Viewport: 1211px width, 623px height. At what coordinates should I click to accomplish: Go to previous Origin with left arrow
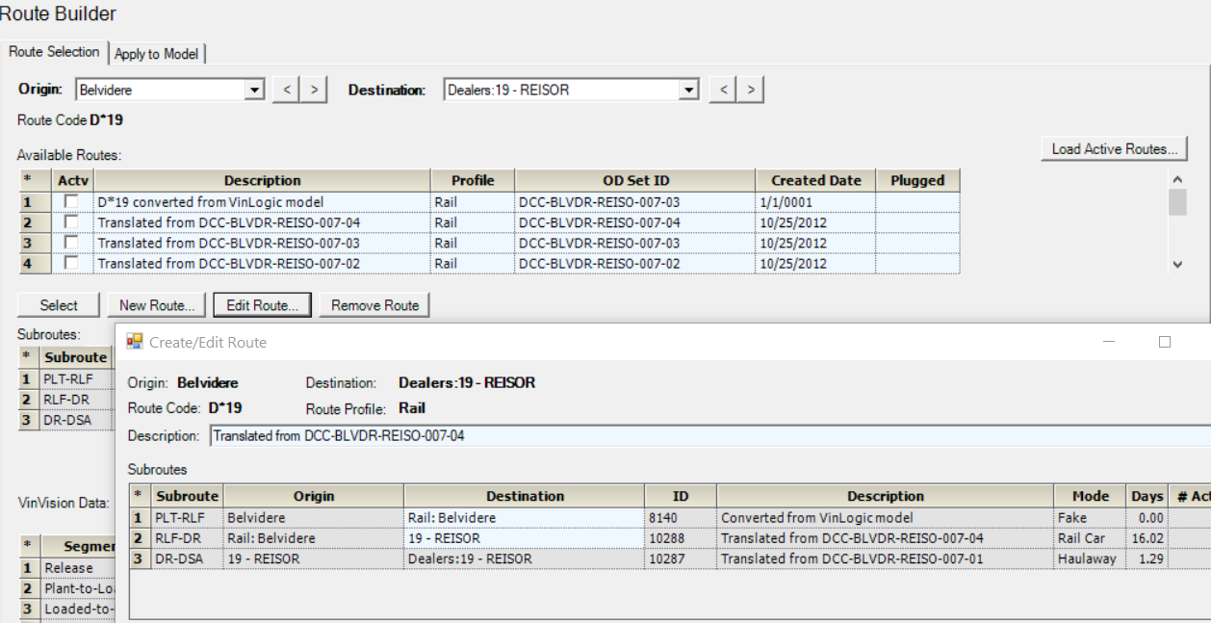[285, 90]
